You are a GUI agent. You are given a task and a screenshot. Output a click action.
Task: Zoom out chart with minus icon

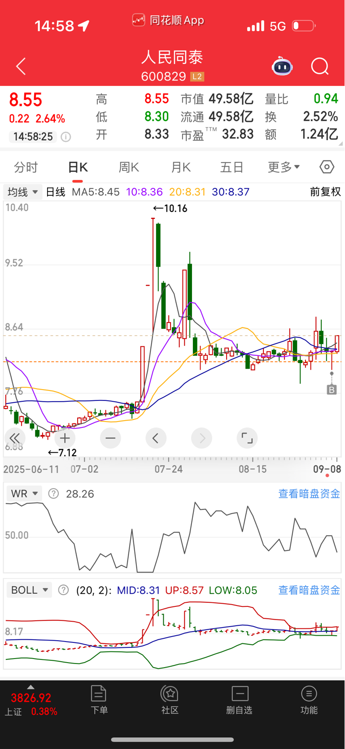pos(110,438)
